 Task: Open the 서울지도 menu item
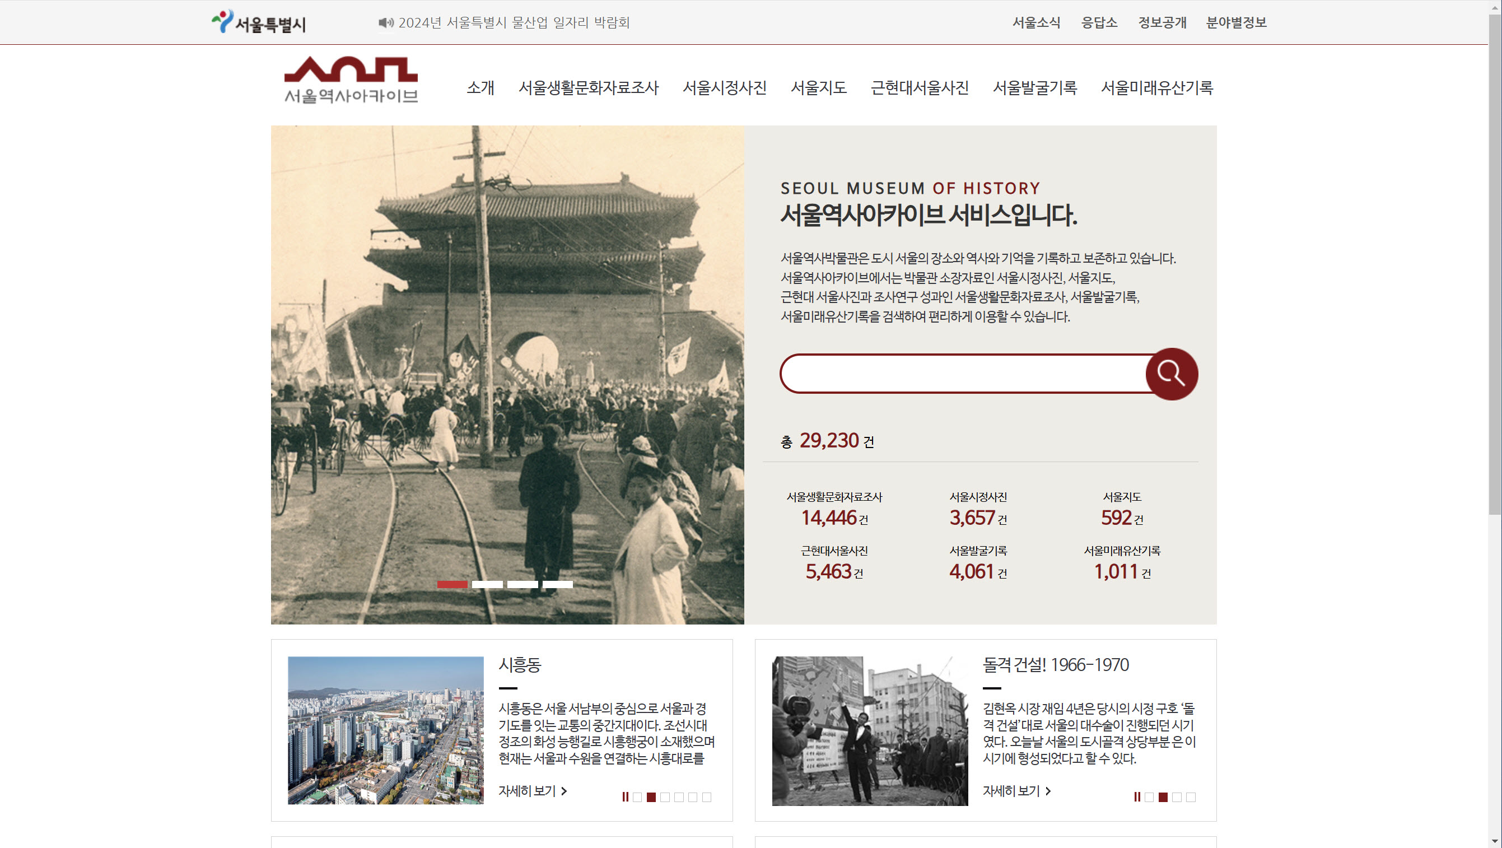(818, 87)
